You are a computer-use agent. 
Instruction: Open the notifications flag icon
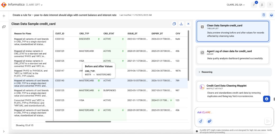click(254, 5)
